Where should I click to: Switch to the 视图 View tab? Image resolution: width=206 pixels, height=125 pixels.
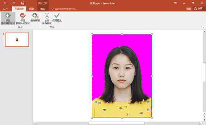(32, 9)
